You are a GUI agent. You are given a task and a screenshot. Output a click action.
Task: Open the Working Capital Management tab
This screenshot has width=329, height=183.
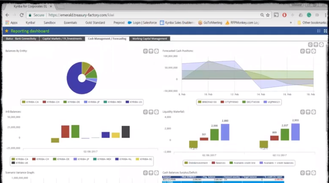pos(150,39)
